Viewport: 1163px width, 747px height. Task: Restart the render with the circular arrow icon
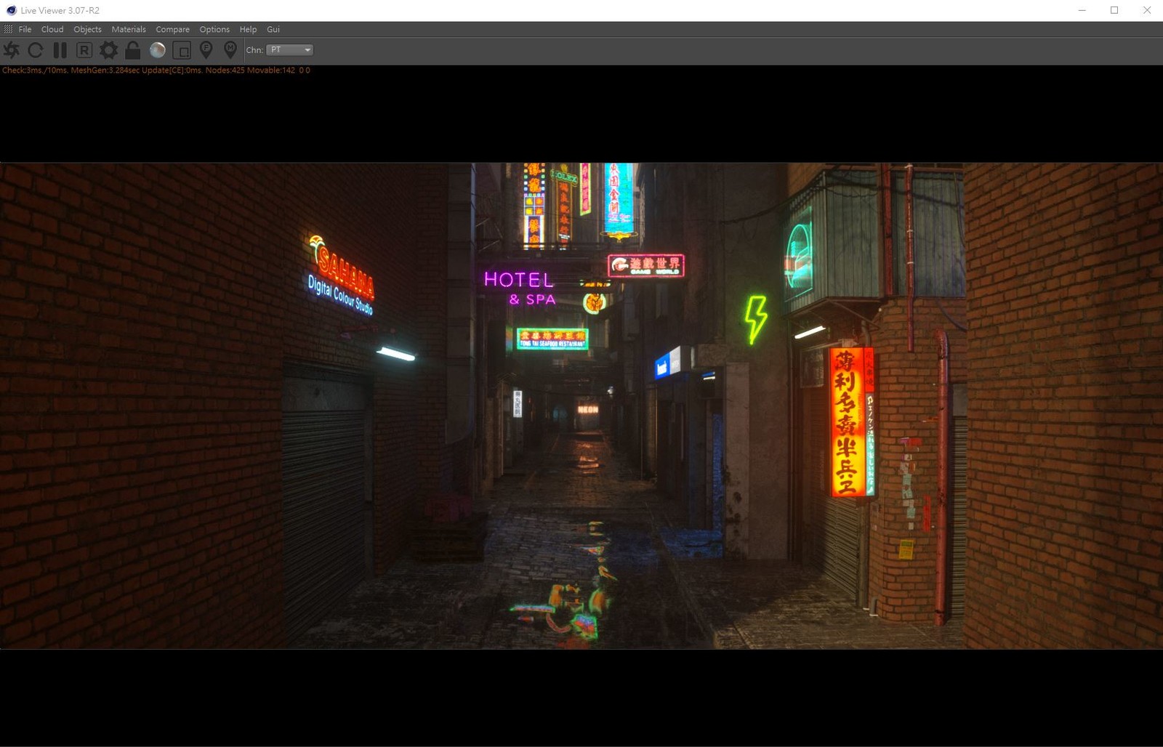(36, 50)
